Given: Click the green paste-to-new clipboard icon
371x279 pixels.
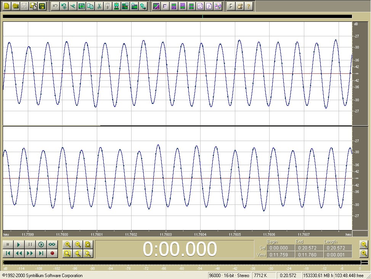Looking at the screenshot, I should pos(117,6).
